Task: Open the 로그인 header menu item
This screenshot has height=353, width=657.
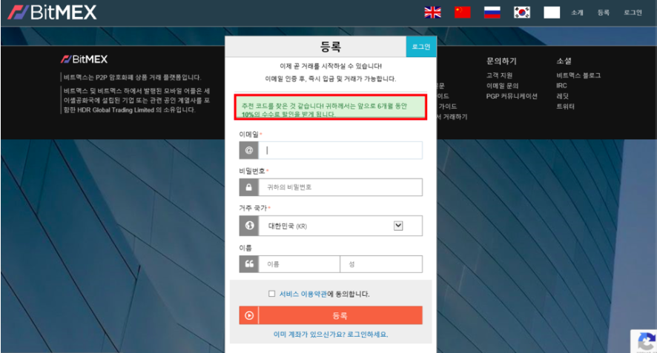Action: pos(633,13)
